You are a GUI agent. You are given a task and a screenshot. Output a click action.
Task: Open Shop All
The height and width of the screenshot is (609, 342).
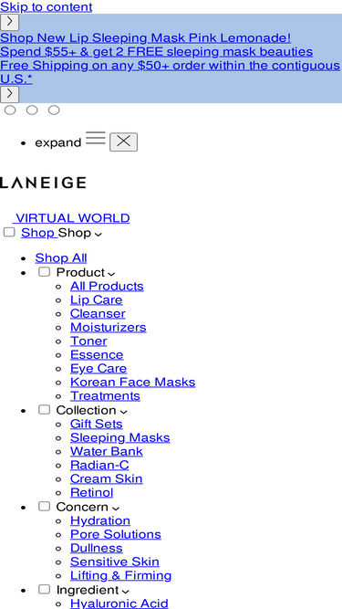[x=61, y=257]
